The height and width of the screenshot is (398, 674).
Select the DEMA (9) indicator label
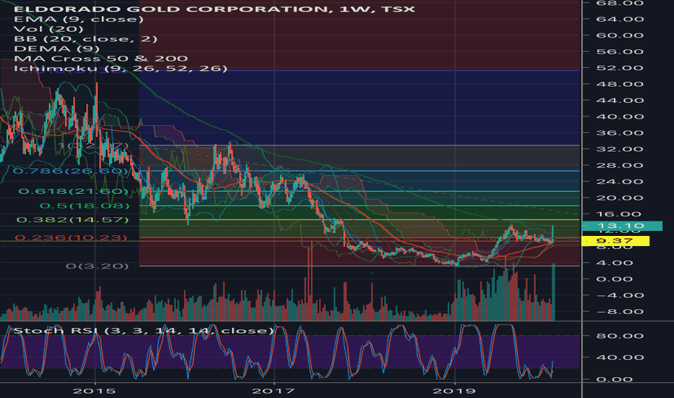click(56, 48)
